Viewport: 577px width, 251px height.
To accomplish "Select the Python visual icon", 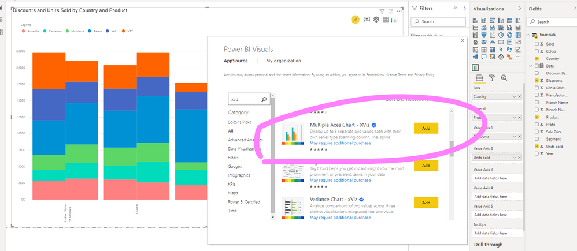I will click(x=509, y=49).
